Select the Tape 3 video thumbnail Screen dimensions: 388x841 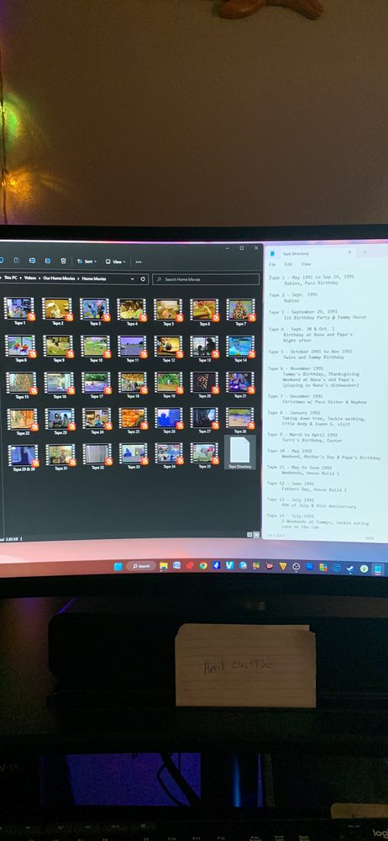[x=95, y=309]
